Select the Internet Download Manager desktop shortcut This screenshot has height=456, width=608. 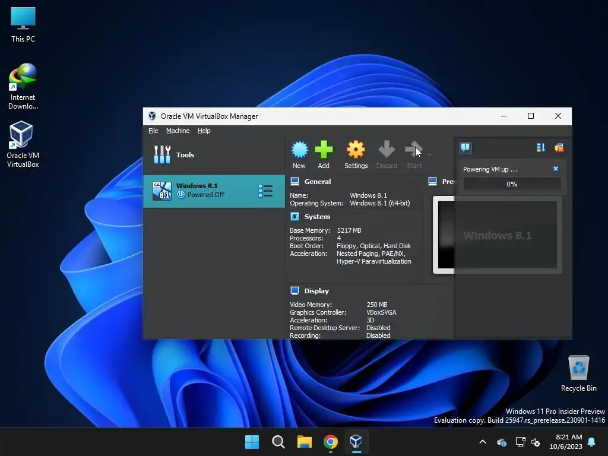[23, 87]
